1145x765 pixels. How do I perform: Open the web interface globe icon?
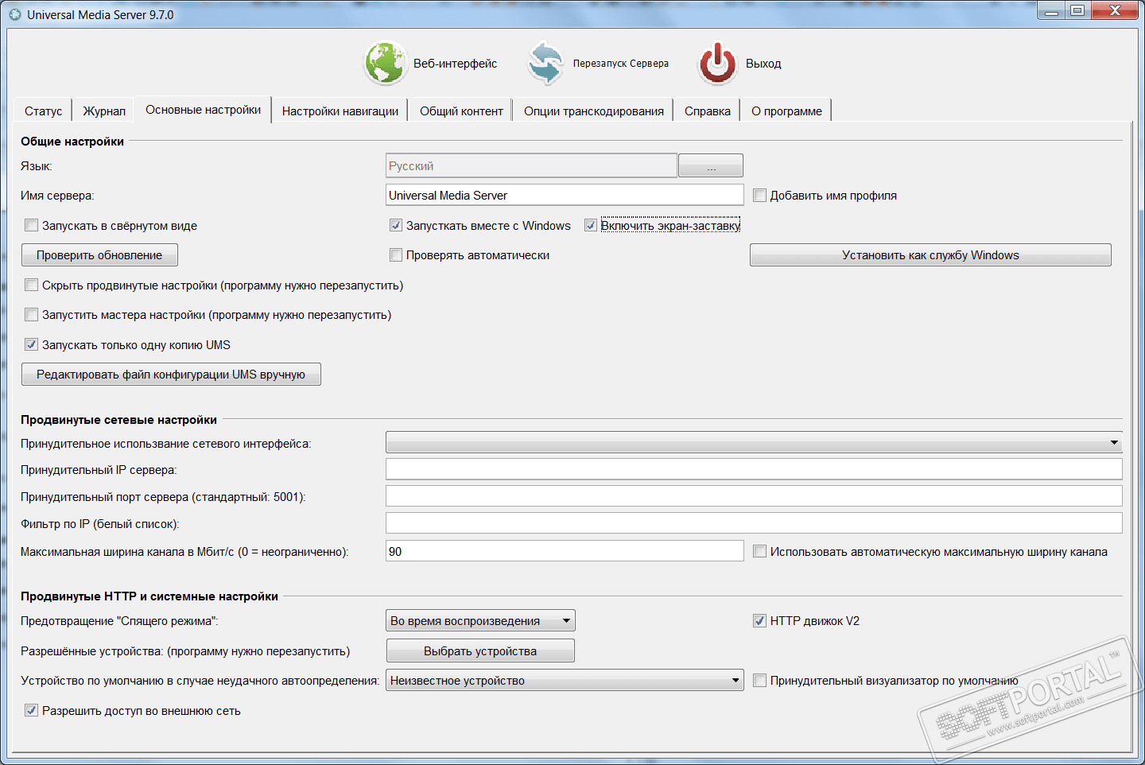click(x=386, y=64)
